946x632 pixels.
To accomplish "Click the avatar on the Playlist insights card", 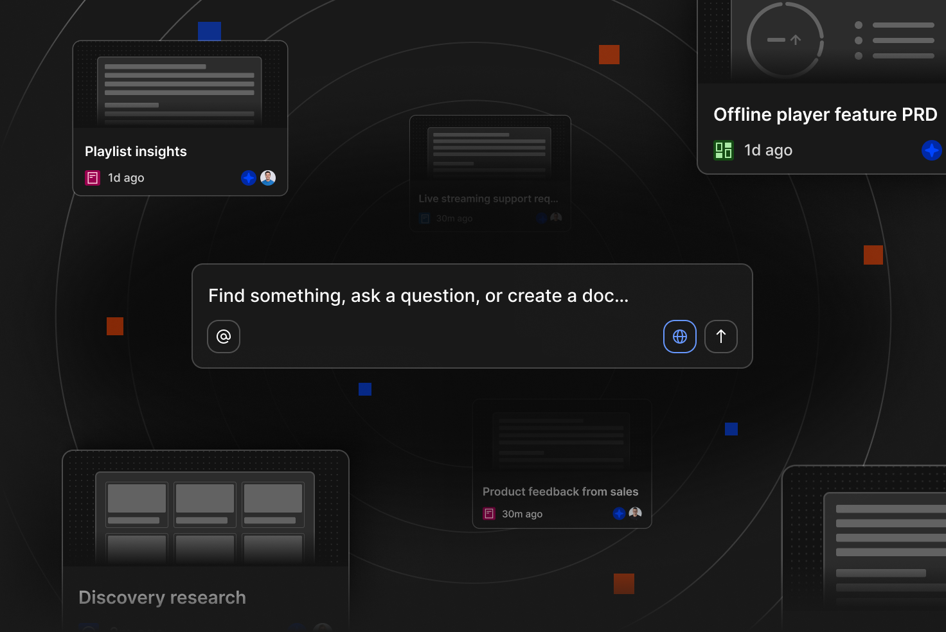I will [x=268, y=178].
